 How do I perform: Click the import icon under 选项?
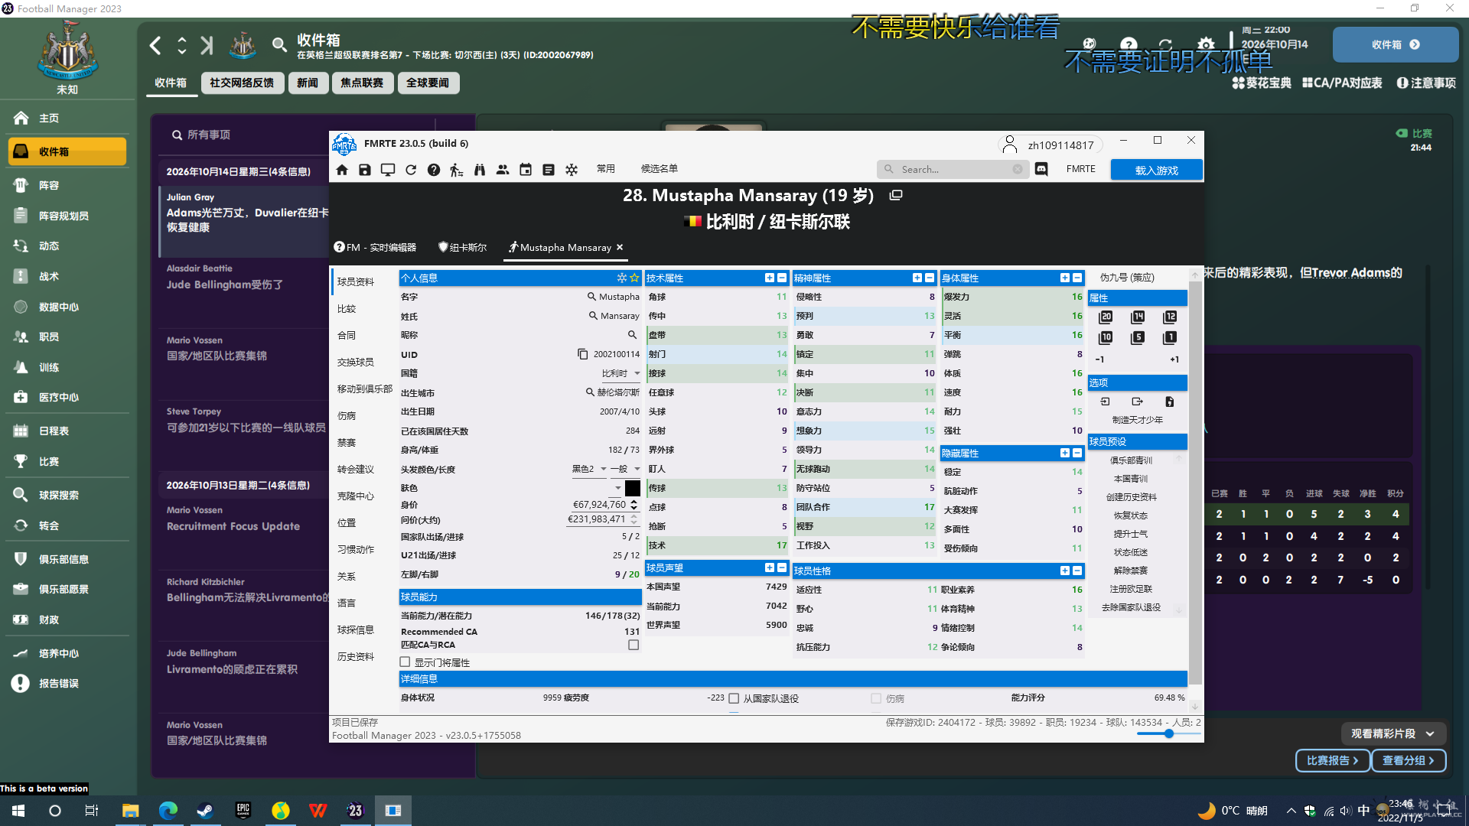[x=1105, y=402]
